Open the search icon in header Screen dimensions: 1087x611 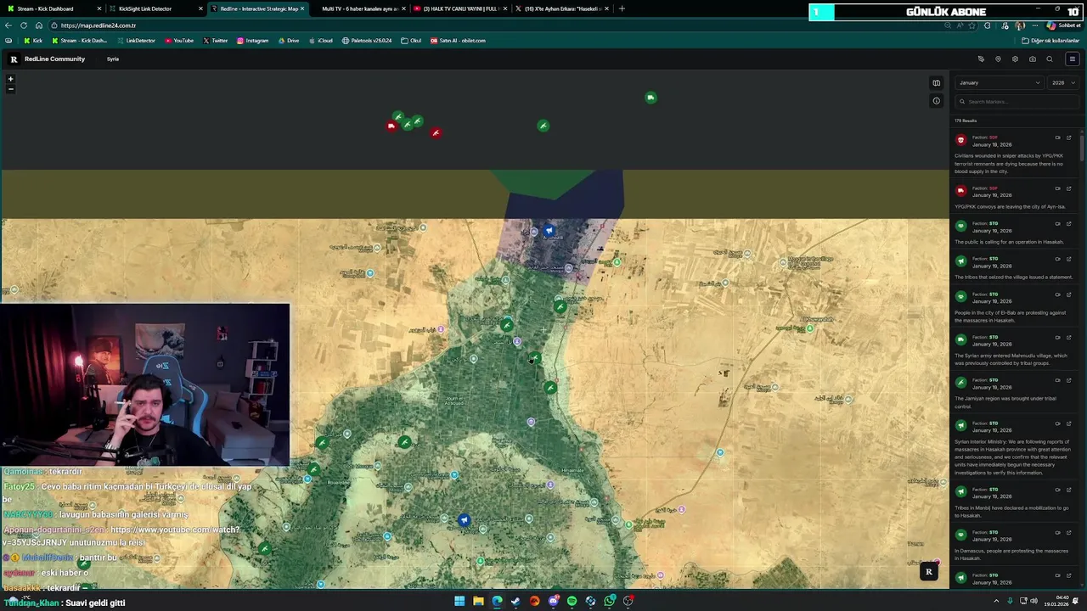coord(1050,59)
